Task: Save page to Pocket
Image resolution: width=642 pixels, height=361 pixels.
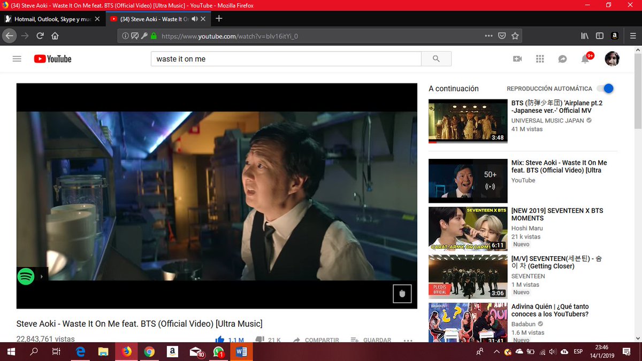Action: pos(502,36)
